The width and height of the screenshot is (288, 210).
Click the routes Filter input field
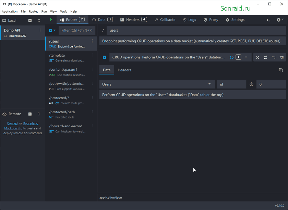click(x=77, y=30)
